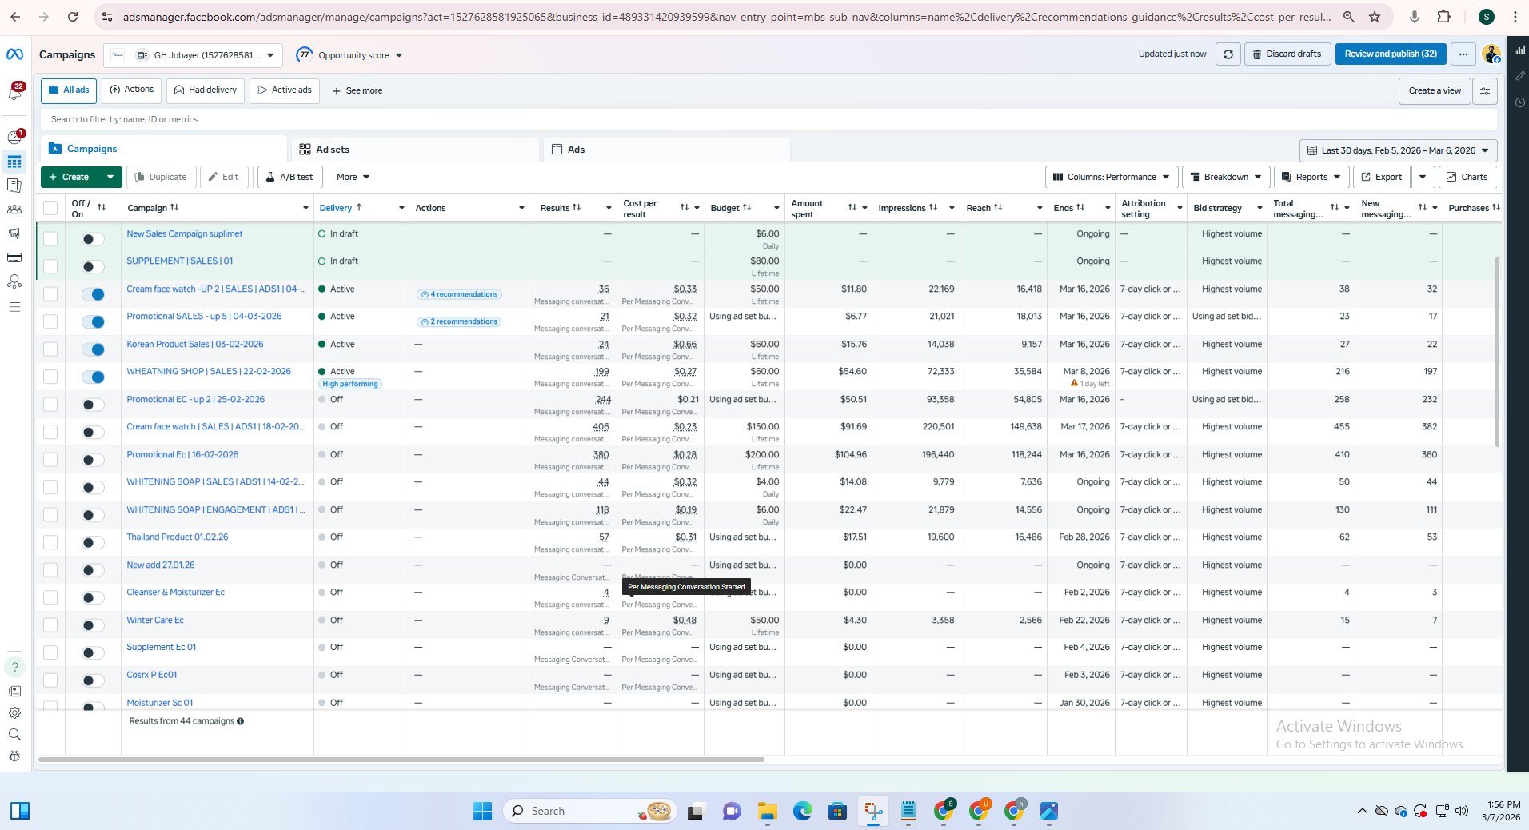The height and width of the screenshot is (830, 1529).
Task: Bookmark this page with the star icon
Action: (x=1375, y=17)
